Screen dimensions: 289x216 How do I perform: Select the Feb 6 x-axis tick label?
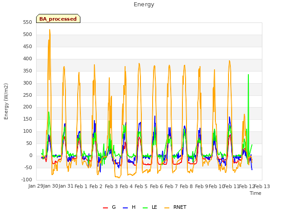156,186
